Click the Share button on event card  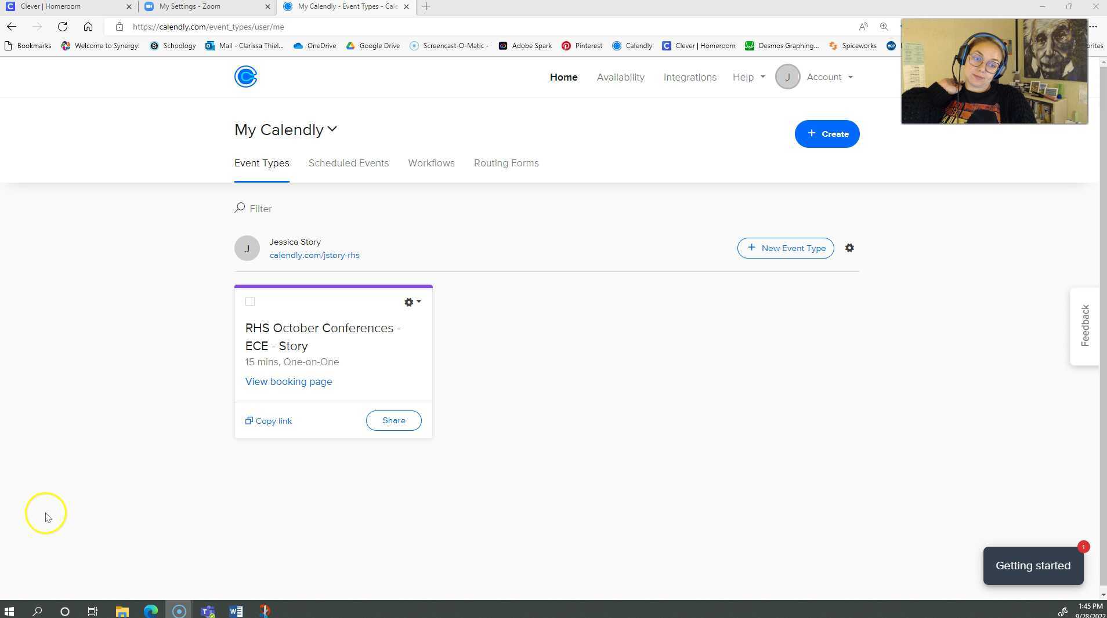click(x=393, y=421)
